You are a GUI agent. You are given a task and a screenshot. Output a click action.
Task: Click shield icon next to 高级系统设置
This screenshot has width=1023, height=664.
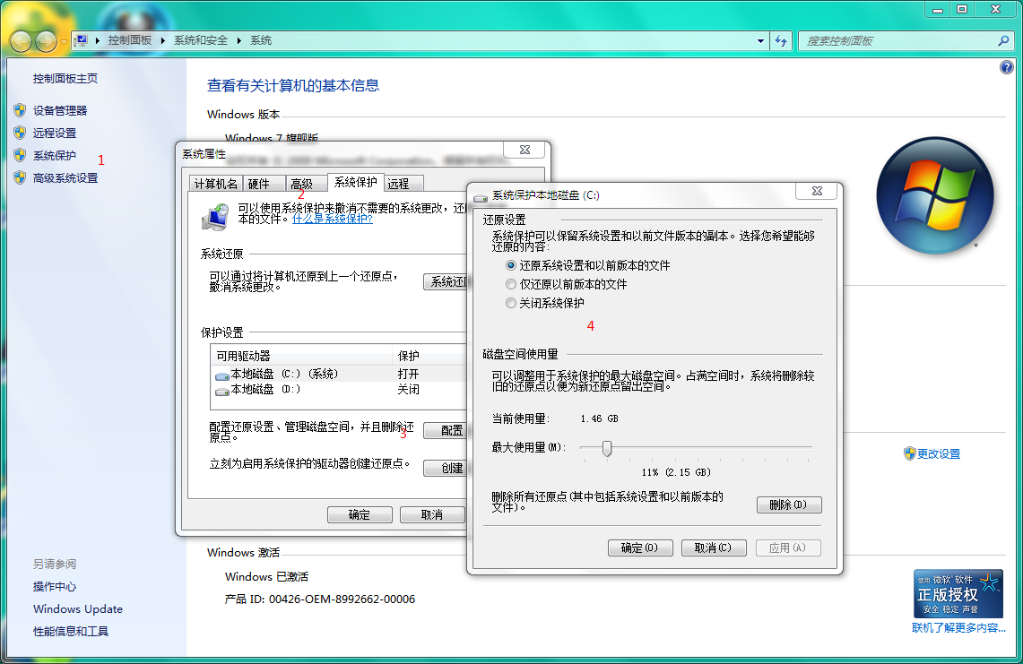pos(20,177)
